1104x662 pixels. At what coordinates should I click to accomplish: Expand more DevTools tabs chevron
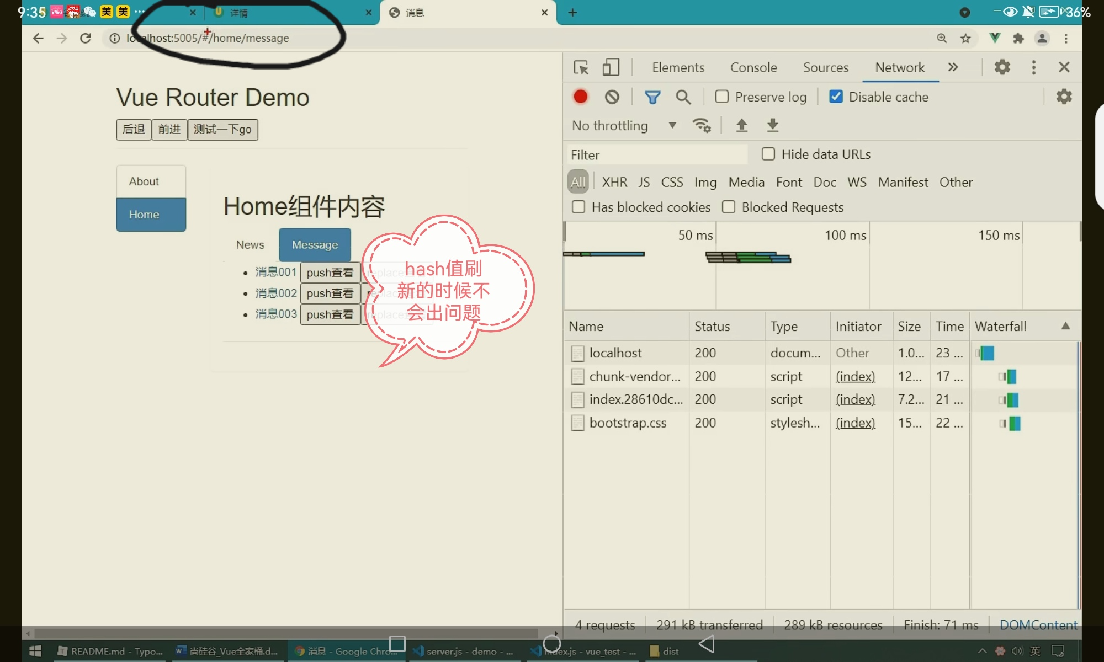point(953,67)
